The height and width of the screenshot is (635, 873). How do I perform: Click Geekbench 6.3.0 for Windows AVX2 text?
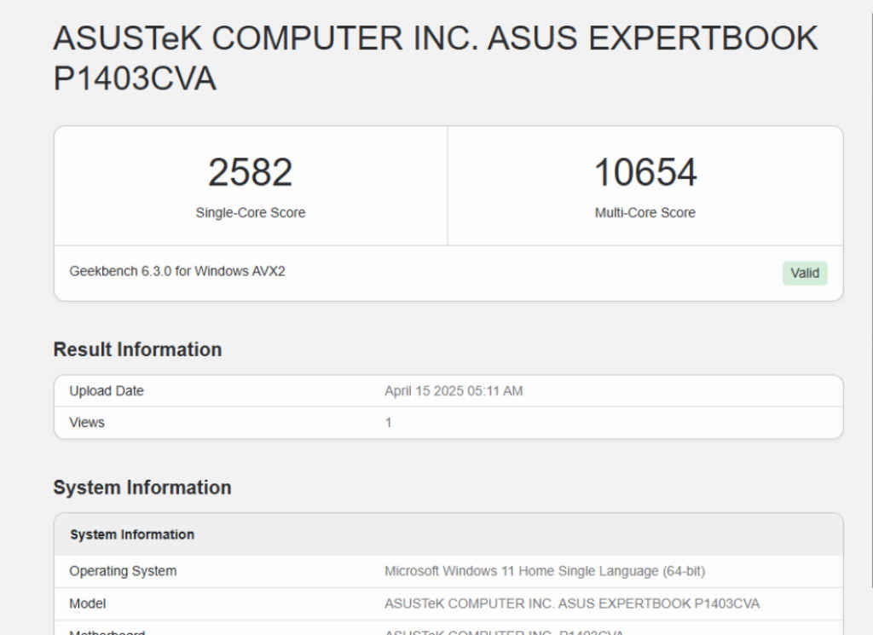pyautogui.click(x=177, y=271)
